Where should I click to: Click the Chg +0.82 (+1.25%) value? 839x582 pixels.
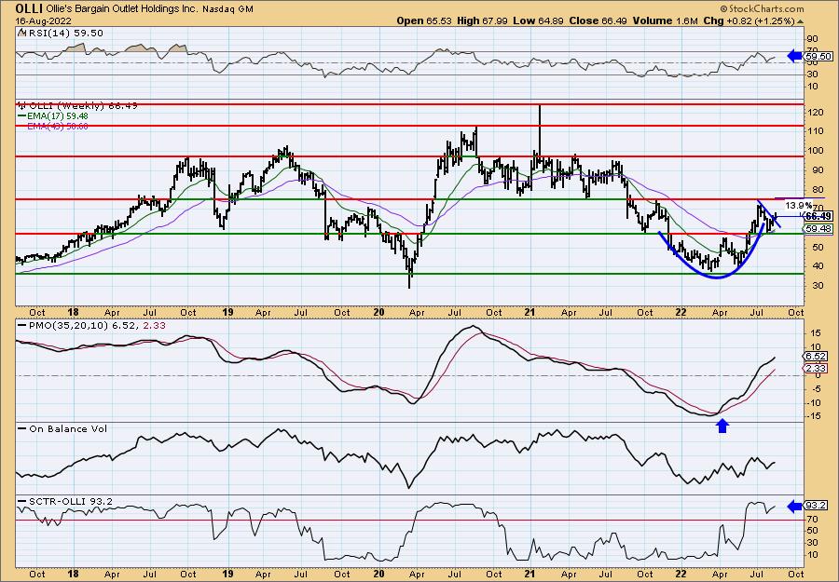pos(750,20)
